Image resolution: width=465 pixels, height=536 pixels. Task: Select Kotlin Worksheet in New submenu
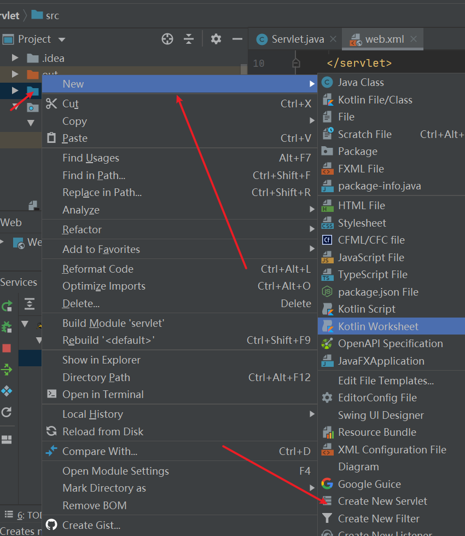click(x=392, y=326)
